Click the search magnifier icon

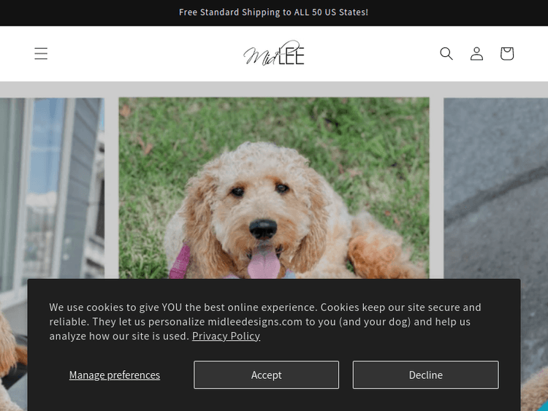(446, 53)
